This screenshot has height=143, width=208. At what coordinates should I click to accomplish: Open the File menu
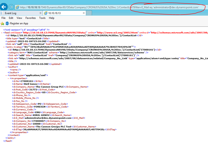(3, 18)
